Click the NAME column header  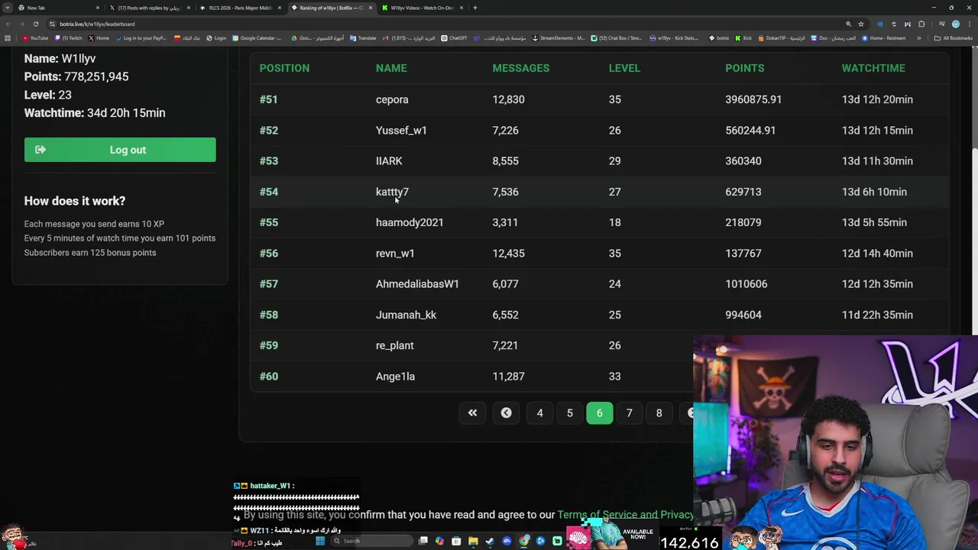pyautogui.click(x=391, y=68)
